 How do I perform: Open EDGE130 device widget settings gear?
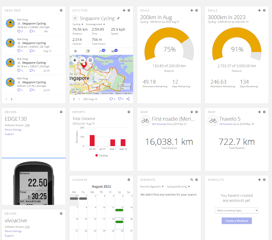pos(61,112)
